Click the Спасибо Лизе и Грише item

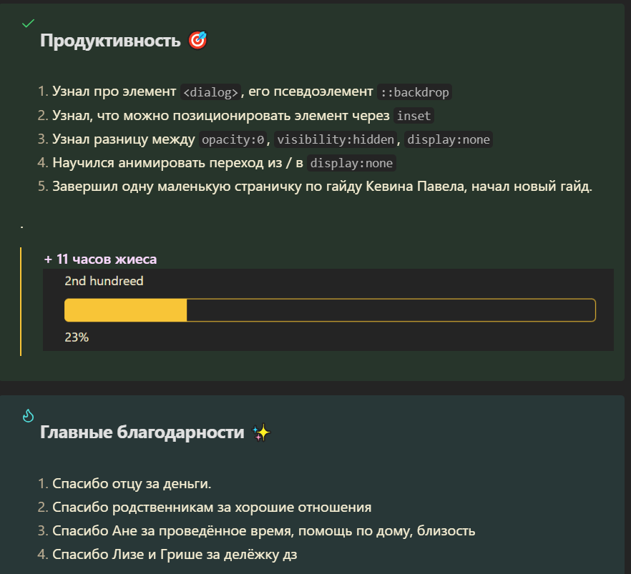(175, 554)
